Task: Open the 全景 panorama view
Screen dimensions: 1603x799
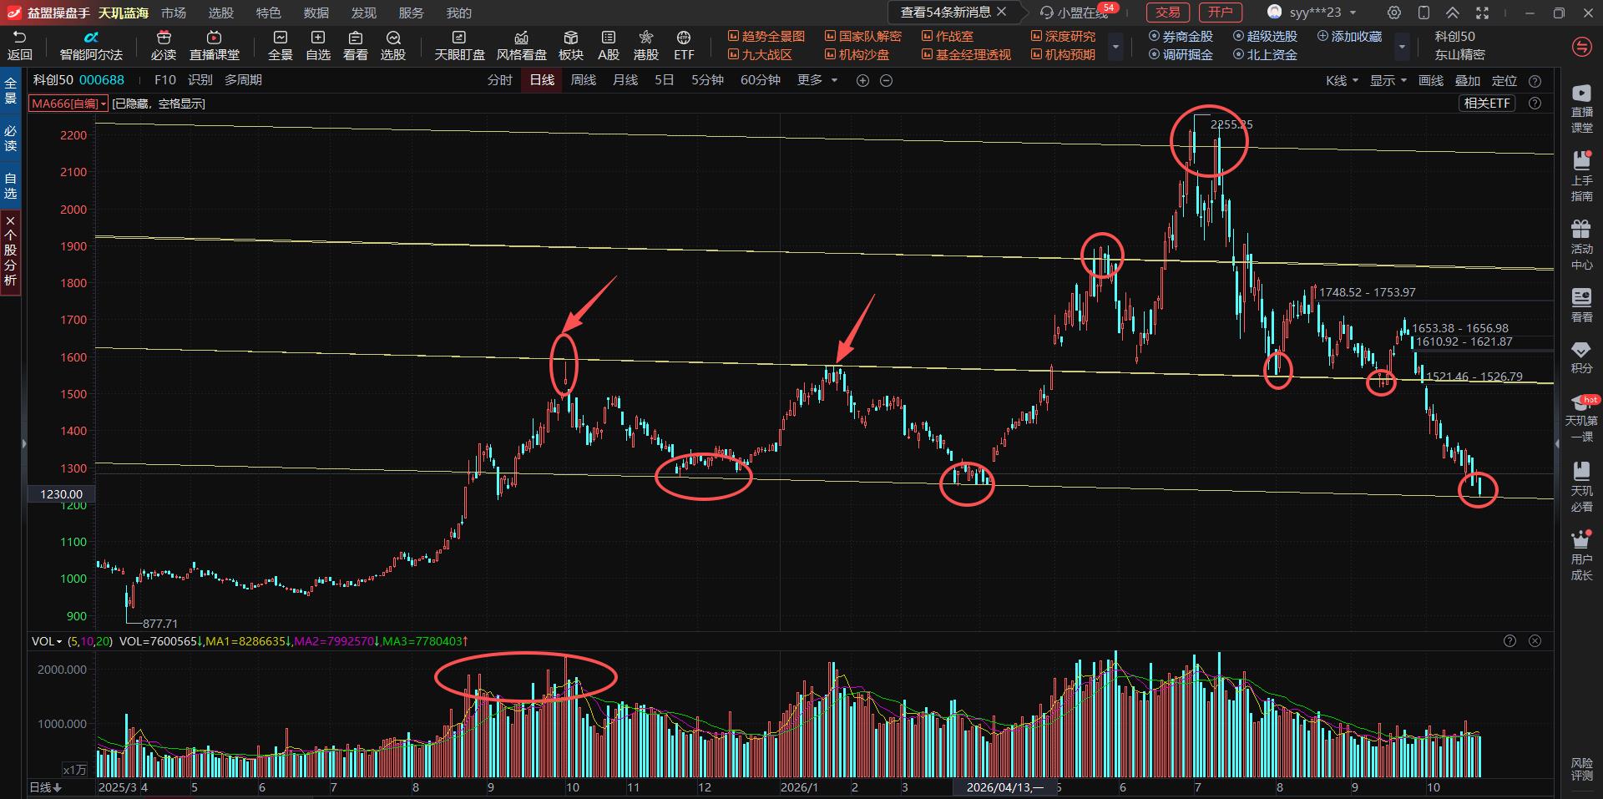Action: (x=281, y=45)
